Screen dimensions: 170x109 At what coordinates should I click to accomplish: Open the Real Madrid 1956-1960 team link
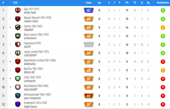point(36,86)
